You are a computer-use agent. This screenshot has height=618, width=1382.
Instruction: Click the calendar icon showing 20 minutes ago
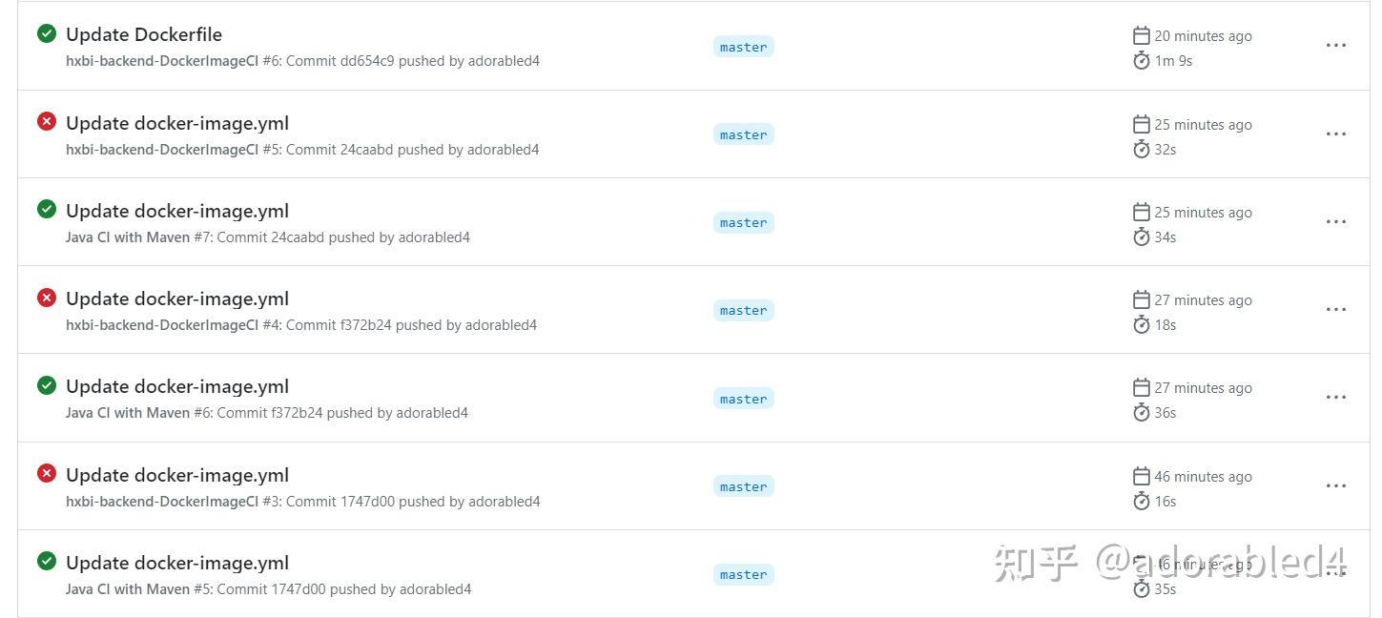coord(1142,34)
